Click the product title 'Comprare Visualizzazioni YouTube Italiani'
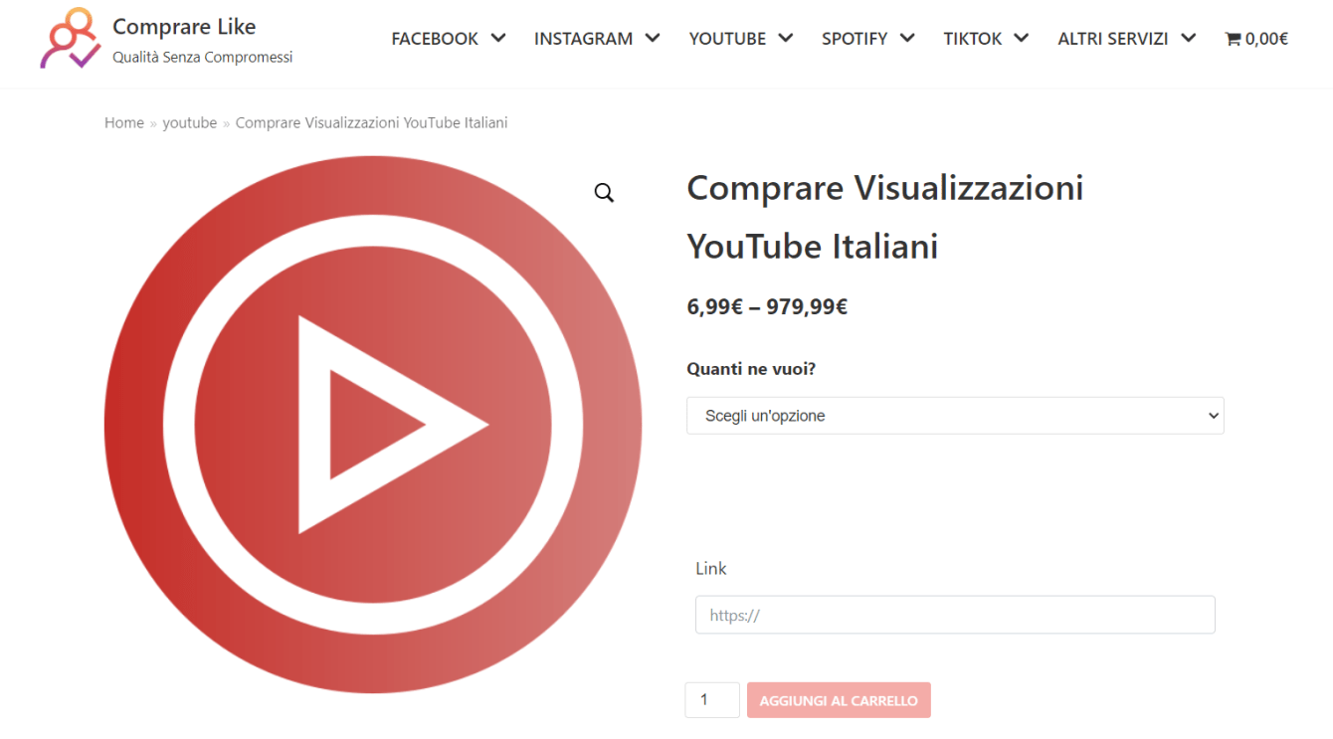 click(885, 217)
